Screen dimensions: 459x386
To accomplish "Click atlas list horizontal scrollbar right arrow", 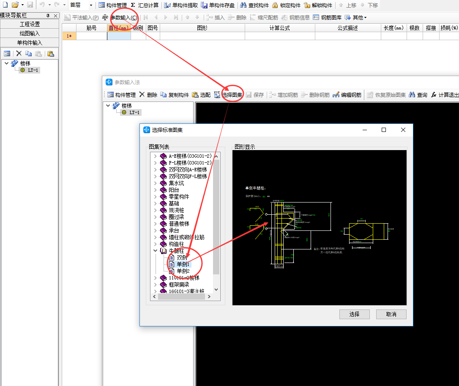I will tap(209, 297).
